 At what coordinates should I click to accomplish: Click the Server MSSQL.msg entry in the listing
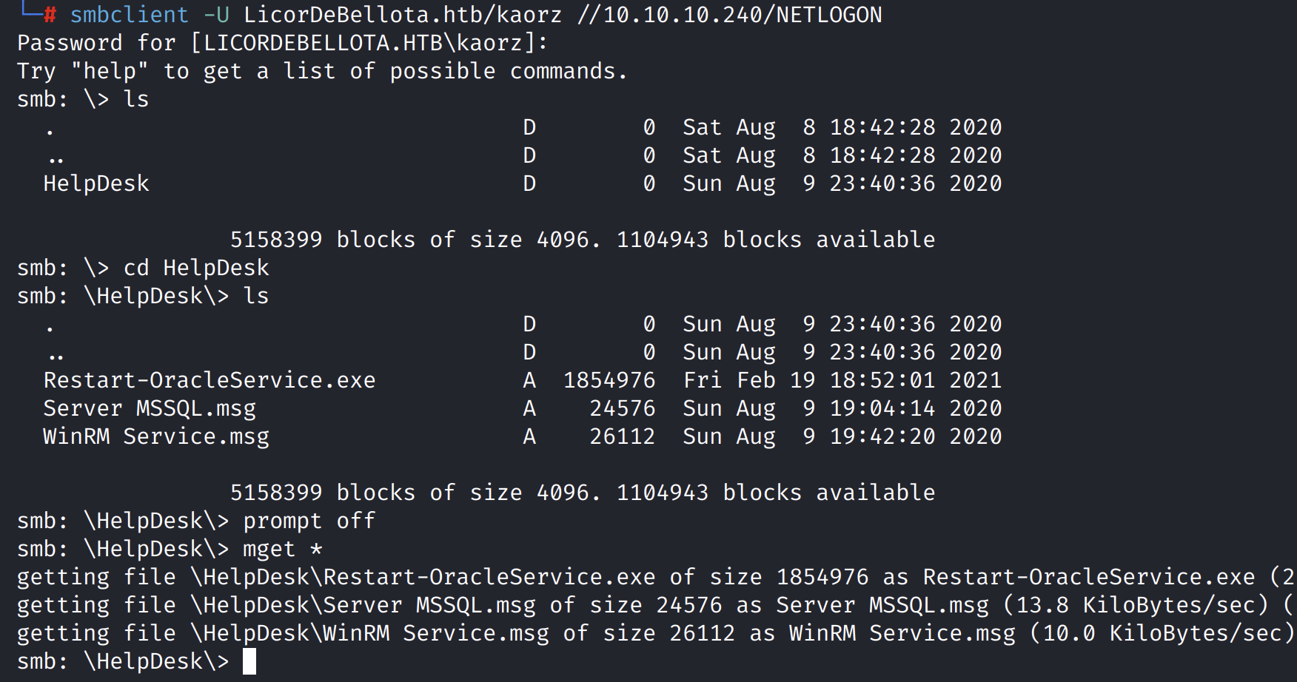tap(150, 408)
